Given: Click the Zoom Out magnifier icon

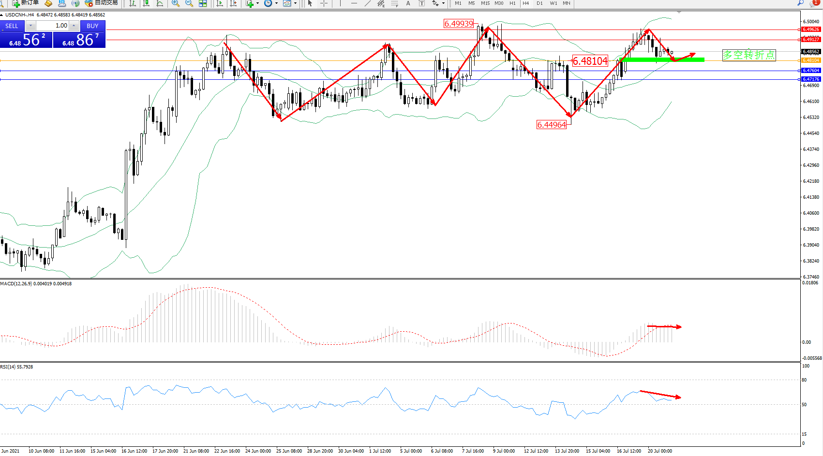Looking at the screenshot, I should pyautogui.click(x=189, y=3).
